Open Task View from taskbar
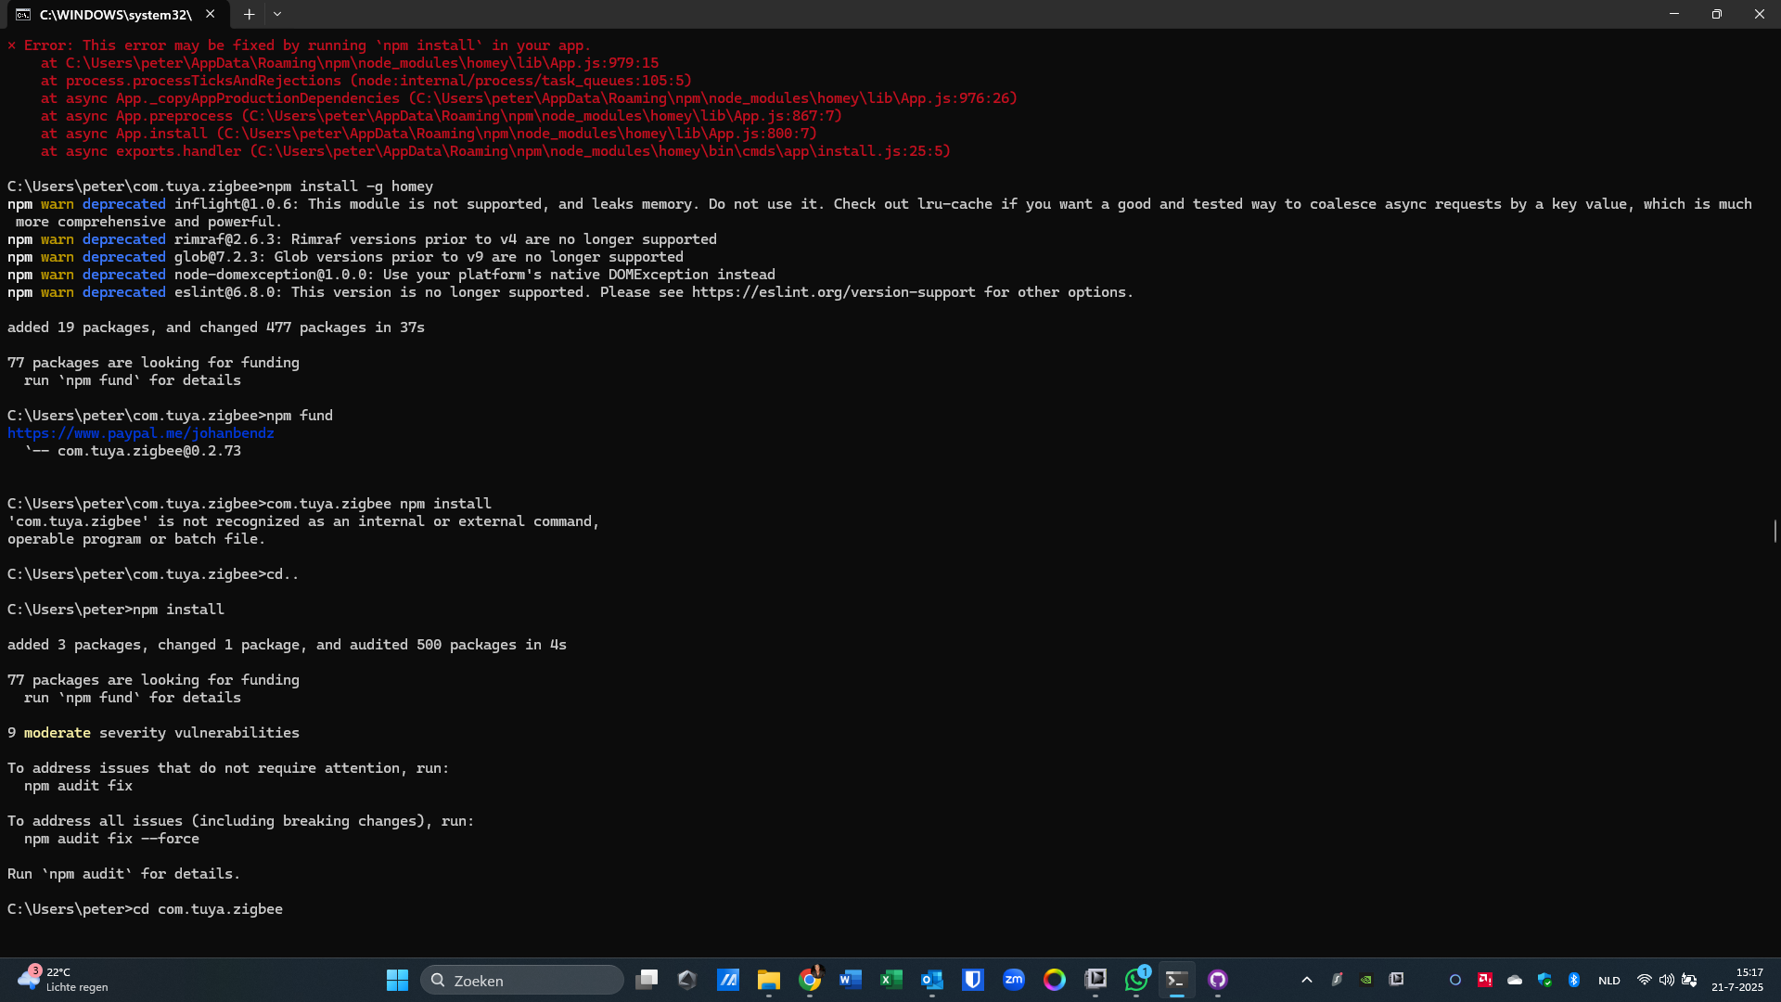This screenshot has width=1781, height=1002. (x=647, y=980)
